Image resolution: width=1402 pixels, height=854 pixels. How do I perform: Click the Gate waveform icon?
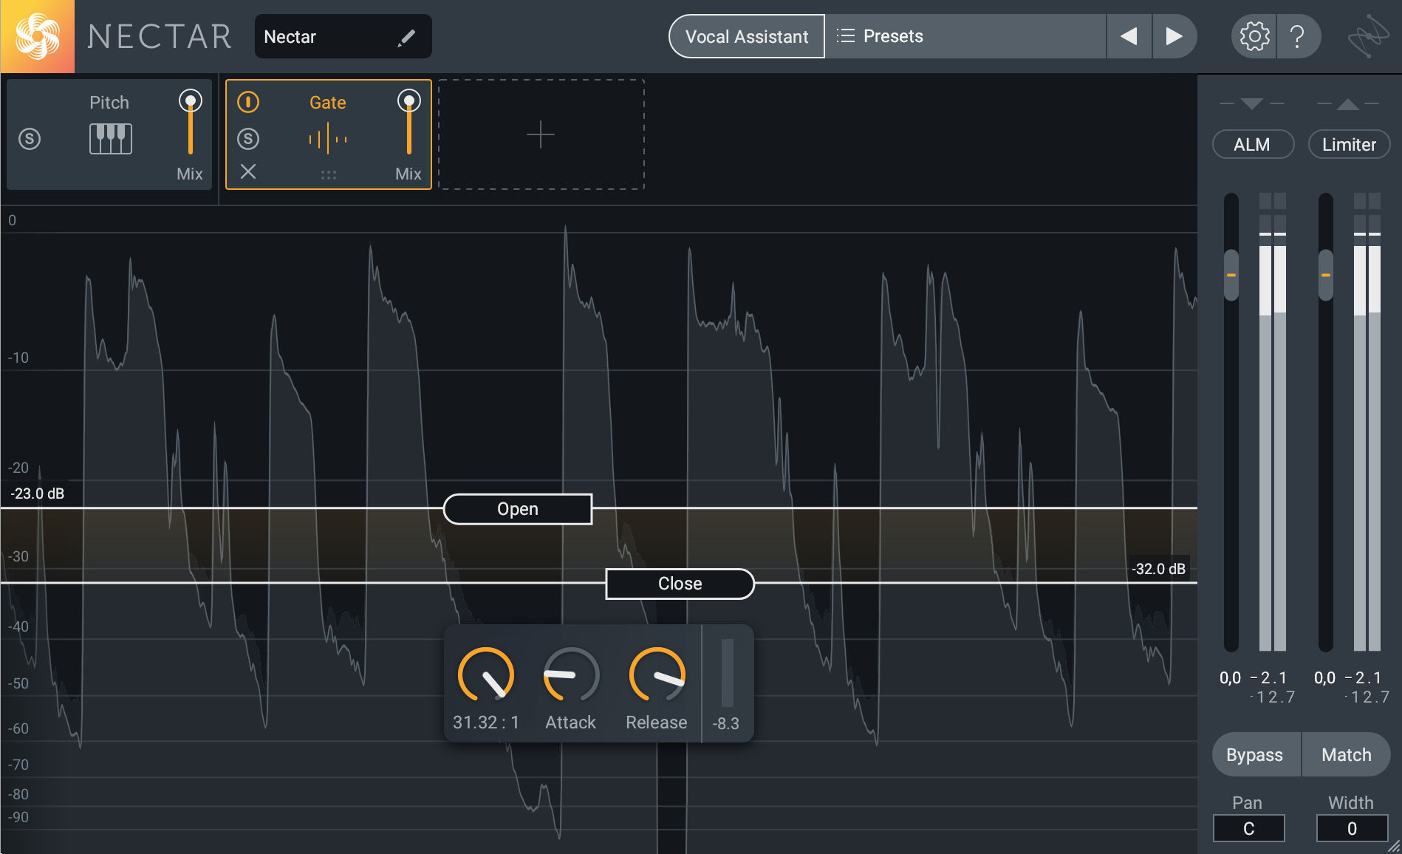329,138
